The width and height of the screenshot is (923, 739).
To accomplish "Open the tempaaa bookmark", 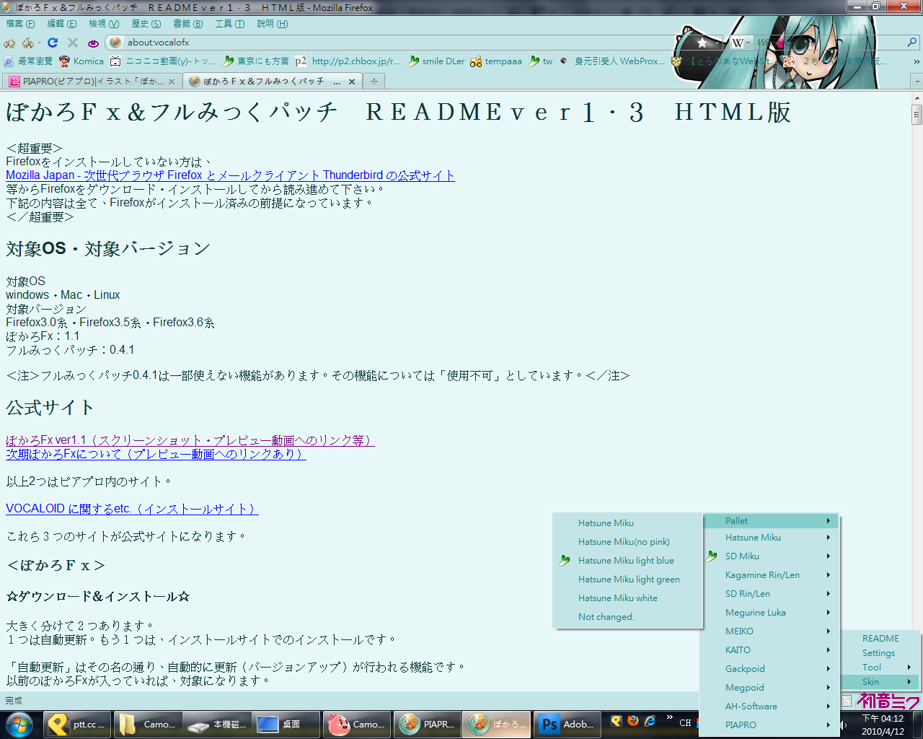I will (x=496, y=61).
